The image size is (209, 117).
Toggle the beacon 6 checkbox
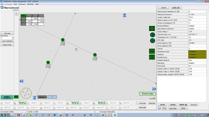[x=68, y=103]
